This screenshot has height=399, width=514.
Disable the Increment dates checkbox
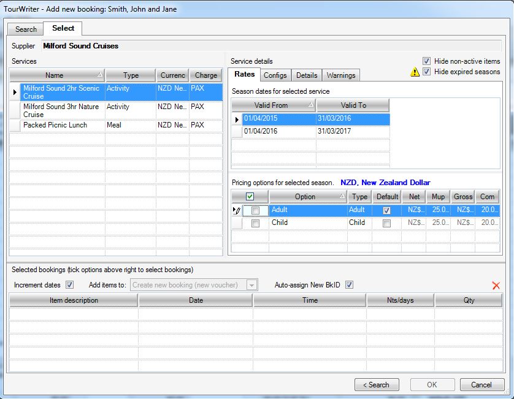point(69,285)
